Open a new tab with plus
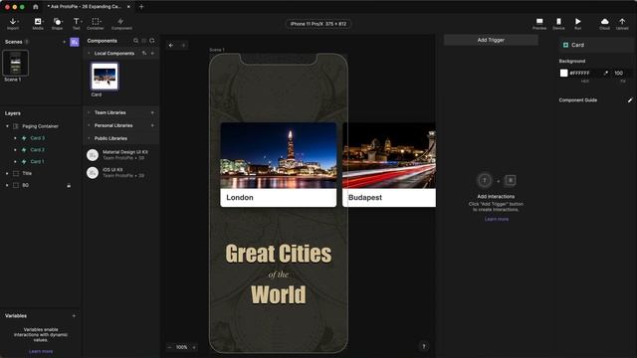This screenshot has height=358, width=637. 141,7
